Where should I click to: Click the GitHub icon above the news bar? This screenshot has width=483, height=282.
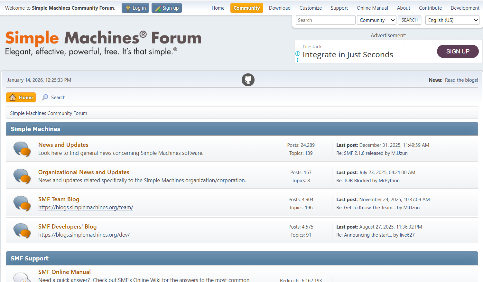point(248,80)
